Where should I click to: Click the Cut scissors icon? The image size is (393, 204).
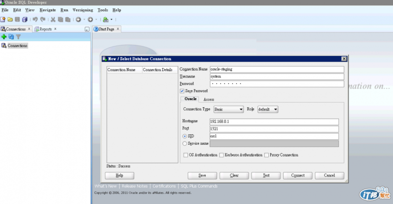(53, 20)
